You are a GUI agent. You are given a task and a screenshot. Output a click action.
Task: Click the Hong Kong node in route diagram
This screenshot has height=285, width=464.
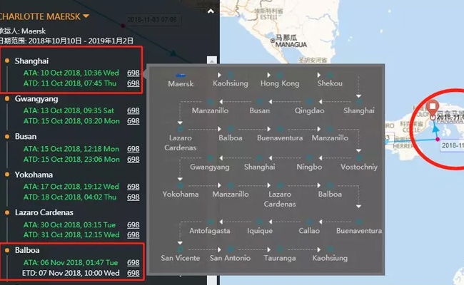(x=280, y=75)
